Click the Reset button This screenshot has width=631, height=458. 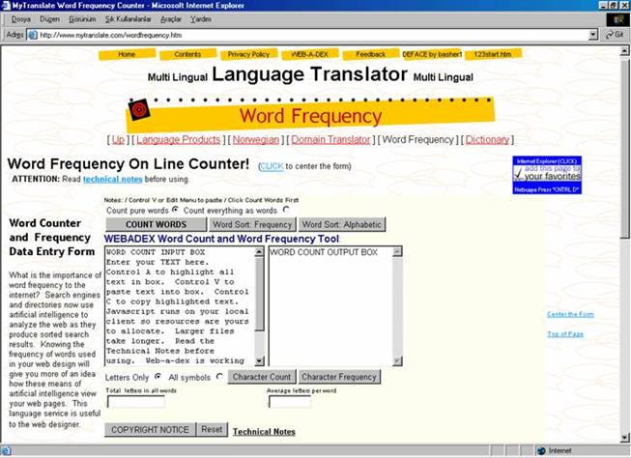(x=212, y=429)
